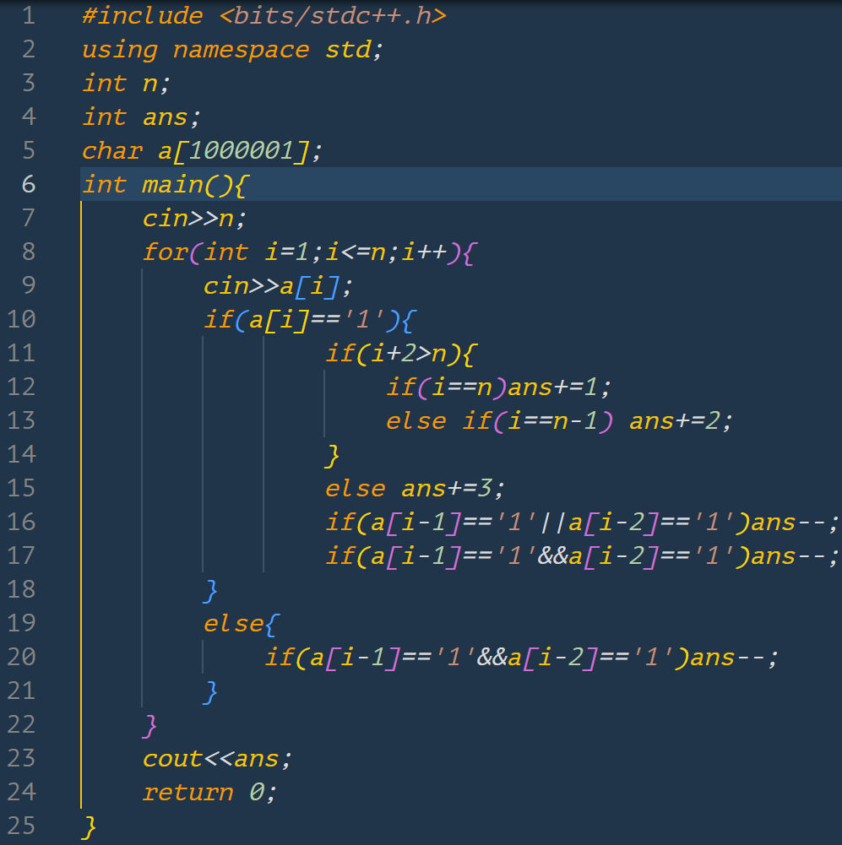Click line number 1 in the gutter
The width and height of the screenshot is (842, 845).
point(28,15)
